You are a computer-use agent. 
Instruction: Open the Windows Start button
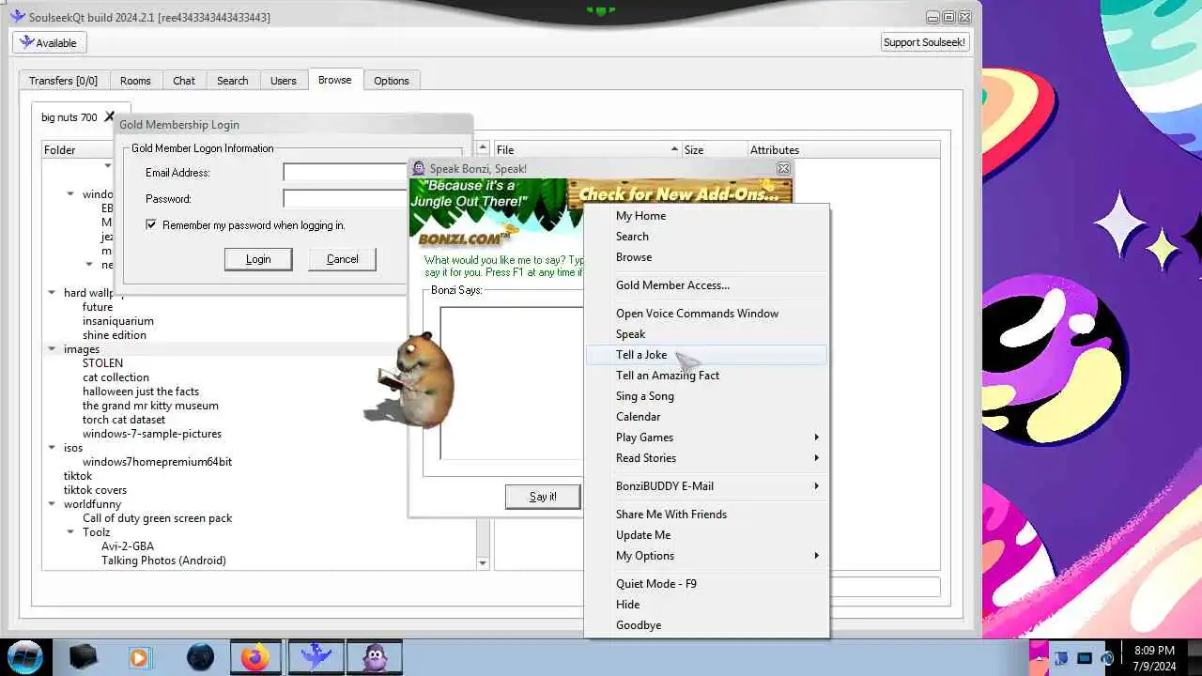[x=25, y=656]
